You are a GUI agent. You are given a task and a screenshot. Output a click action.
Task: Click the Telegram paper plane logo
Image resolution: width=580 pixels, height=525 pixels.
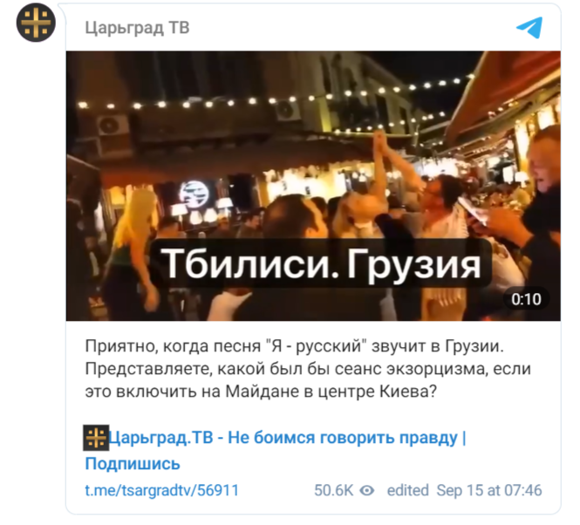pos(529,27)
